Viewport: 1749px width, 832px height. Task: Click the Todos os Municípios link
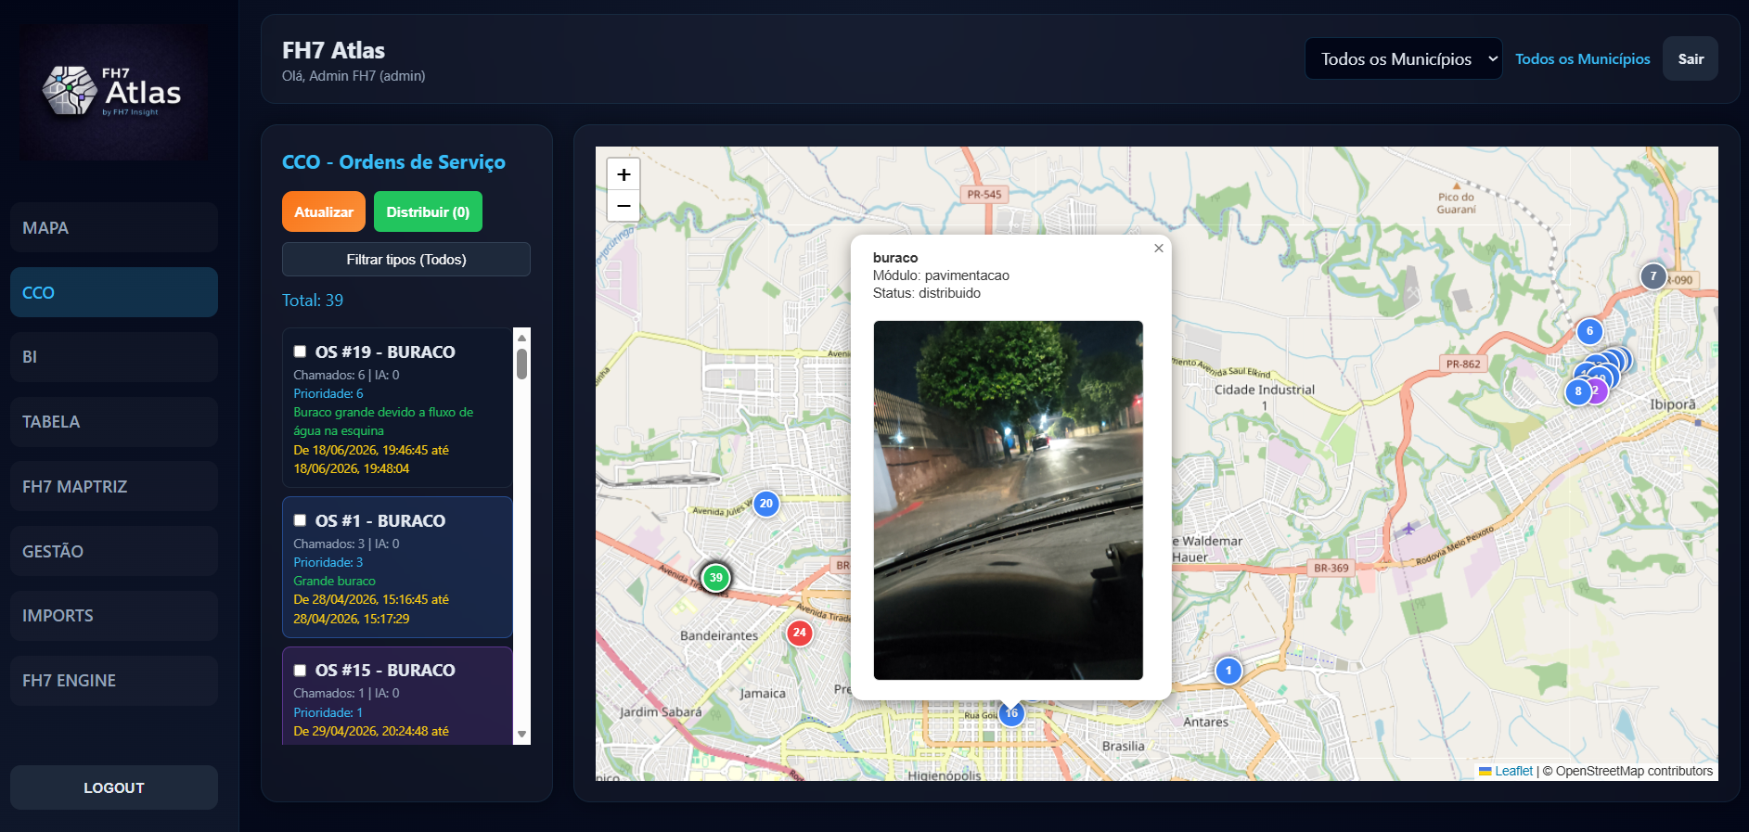[x=1582, y=58]
